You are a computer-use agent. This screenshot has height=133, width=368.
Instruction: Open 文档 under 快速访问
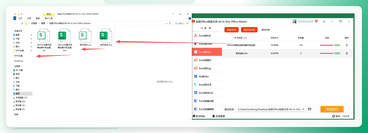(18, 43)
